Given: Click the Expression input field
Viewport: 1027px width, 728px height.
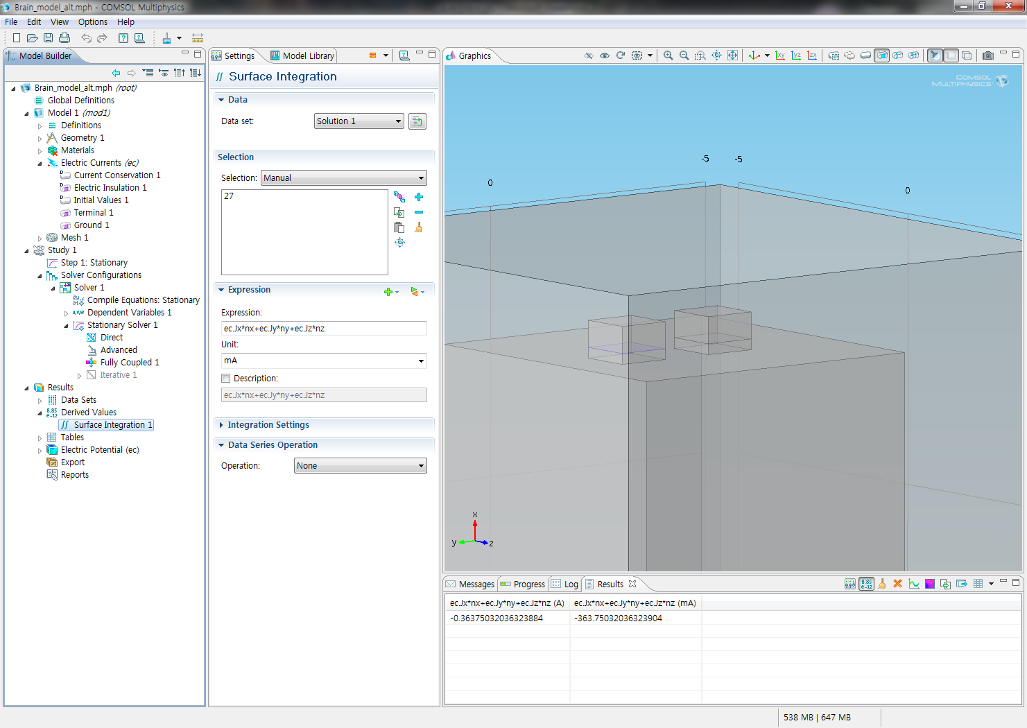Looking at the screenshot, I should pyautogui.click(x=324, y=329).
